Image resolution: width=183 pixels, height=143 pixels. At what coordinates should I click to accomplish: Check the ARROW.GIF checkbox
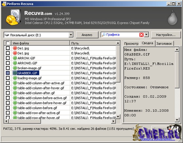[8, 58]
